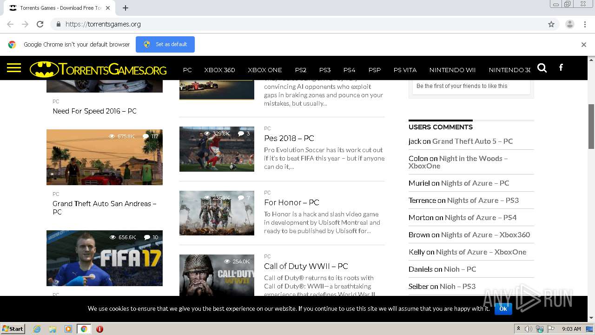Screen dimensions: 595x335
Task: Open the network tray icon
Action: pos(540,329)
